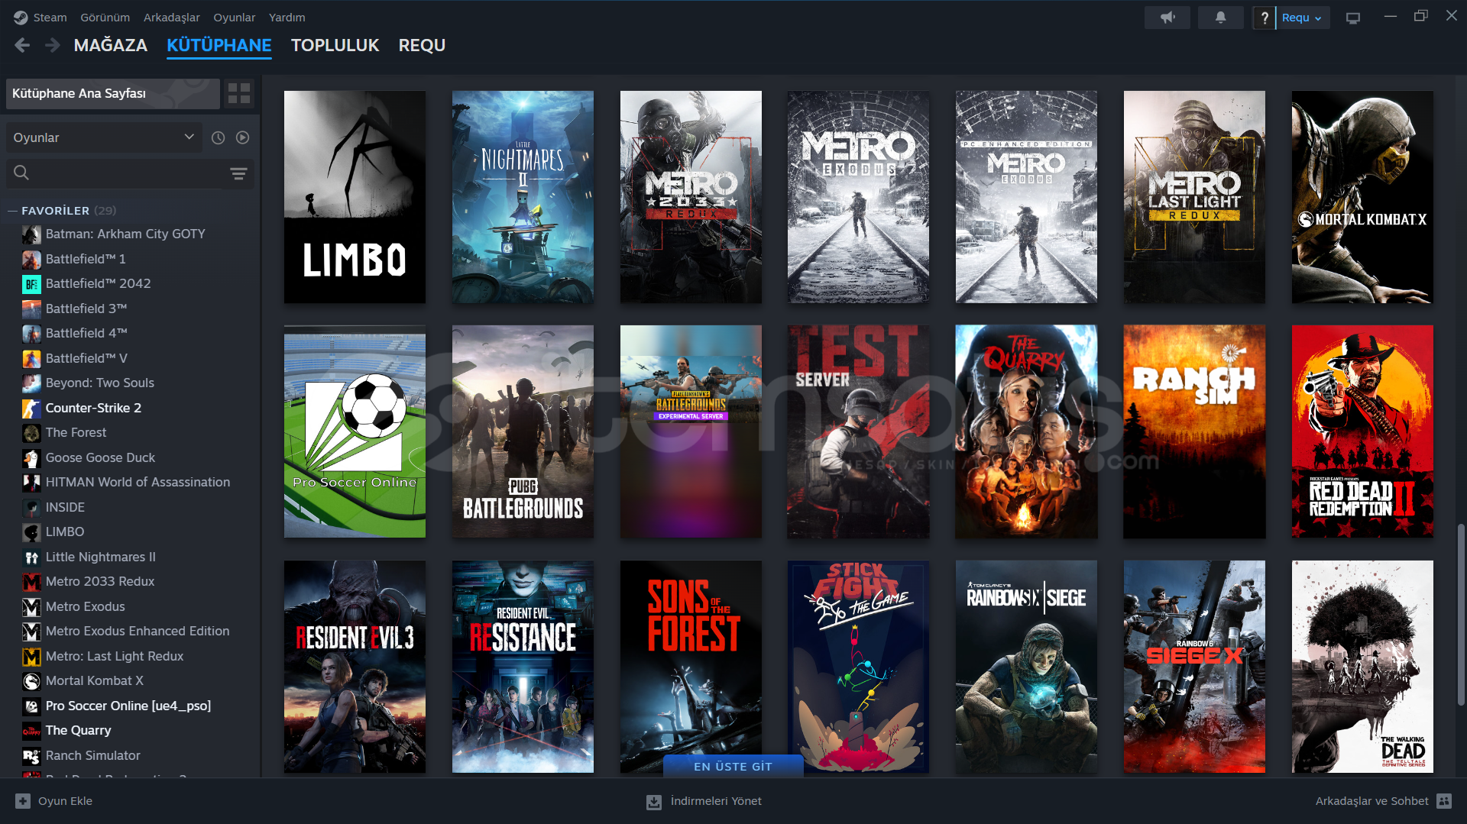Select The Forest in sidebar

[76, 433]
